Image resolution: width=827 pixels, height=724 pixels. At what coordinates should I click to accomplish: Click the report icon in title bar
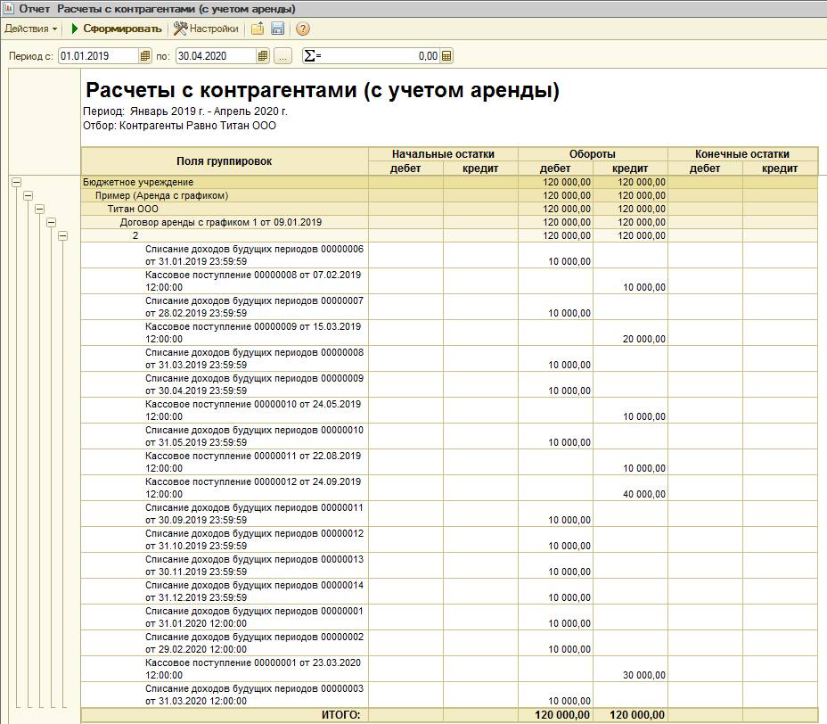[x=8, y=8]
